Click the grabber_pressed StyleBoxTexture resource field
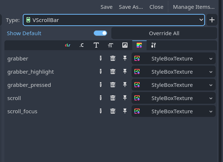This screenshot has height=162, width=223. click(x=173, y=85)
